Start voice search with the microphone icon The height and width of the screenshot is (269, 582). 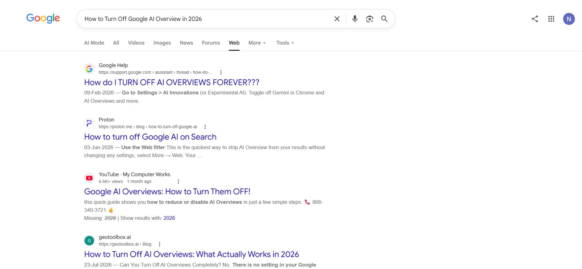point(355,19)
